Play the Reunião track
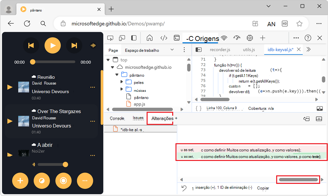This screenshot has width=328, height=196. (x=9, y=88)
